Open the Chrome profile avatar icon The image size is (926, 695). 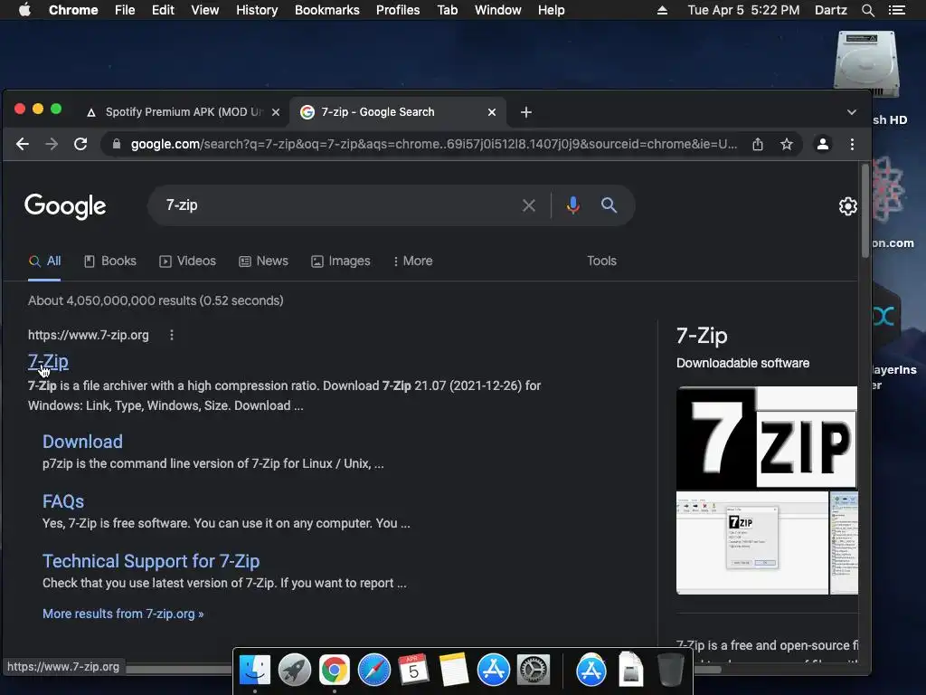coord(823,144)
